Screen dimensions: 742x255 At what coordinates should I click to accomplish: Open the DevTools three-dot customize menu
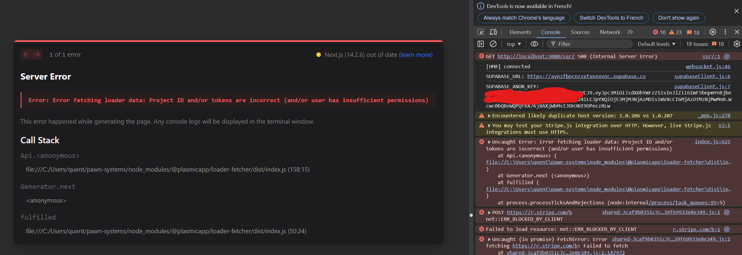[725, 32]
